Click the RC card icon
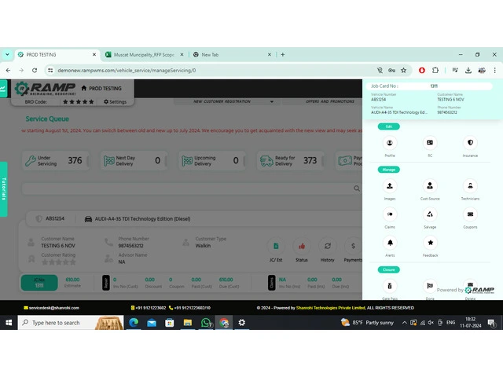Viewport: 503px width, 377px height. 430,143
